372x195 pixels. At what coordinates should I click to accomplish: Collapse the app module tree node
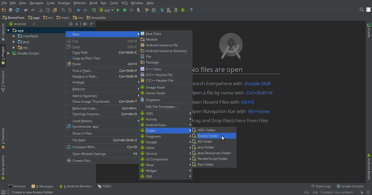coord(8,31)
